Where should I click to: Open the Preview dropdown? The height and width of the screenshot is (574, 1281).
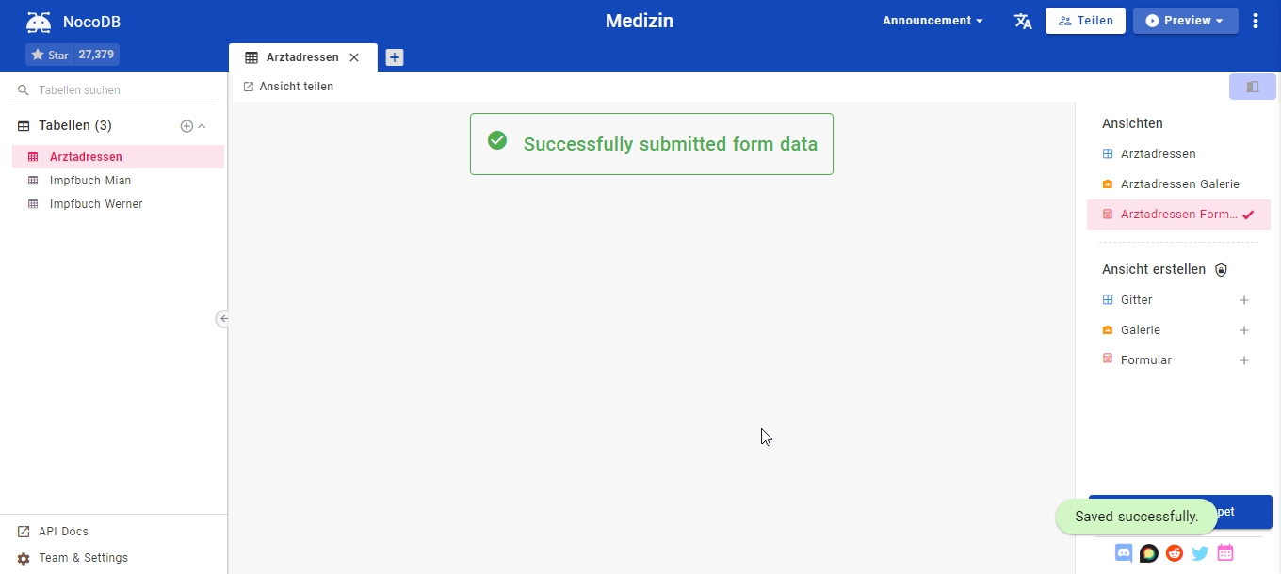click(x=1185, y=19)
